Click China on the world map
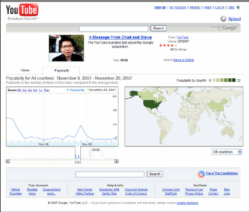 click(218, 105)
